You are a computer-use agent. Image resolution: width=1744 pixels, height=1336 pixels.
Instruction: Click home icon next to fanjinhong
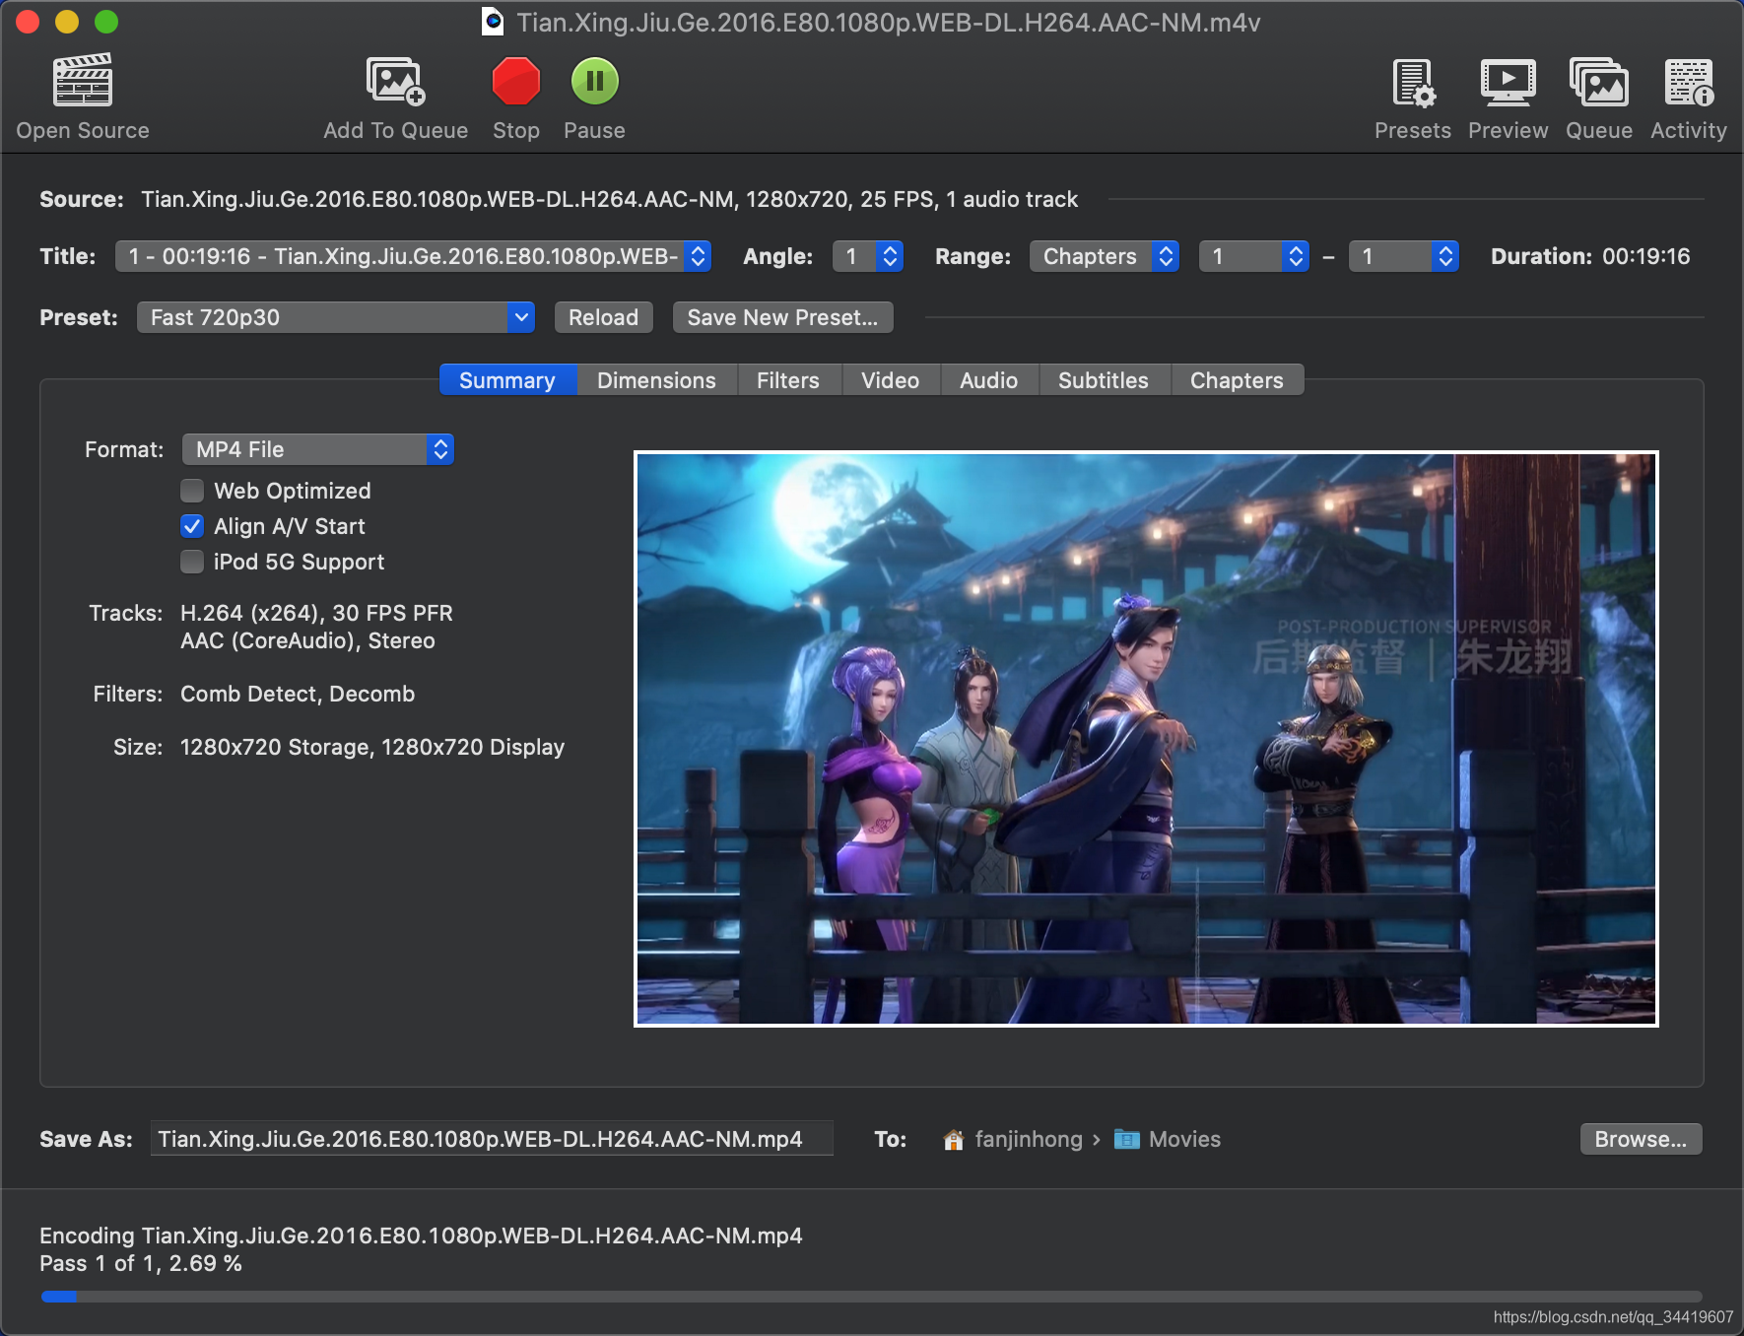coord(953,1140)
